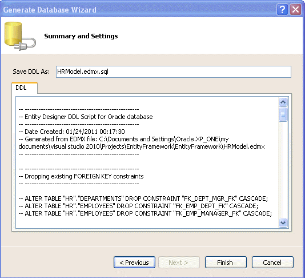Click the 'Dropping existing FOREIGN KEY constraints' comment
Screen dimensions: 305x278
[x=81, y=176]
